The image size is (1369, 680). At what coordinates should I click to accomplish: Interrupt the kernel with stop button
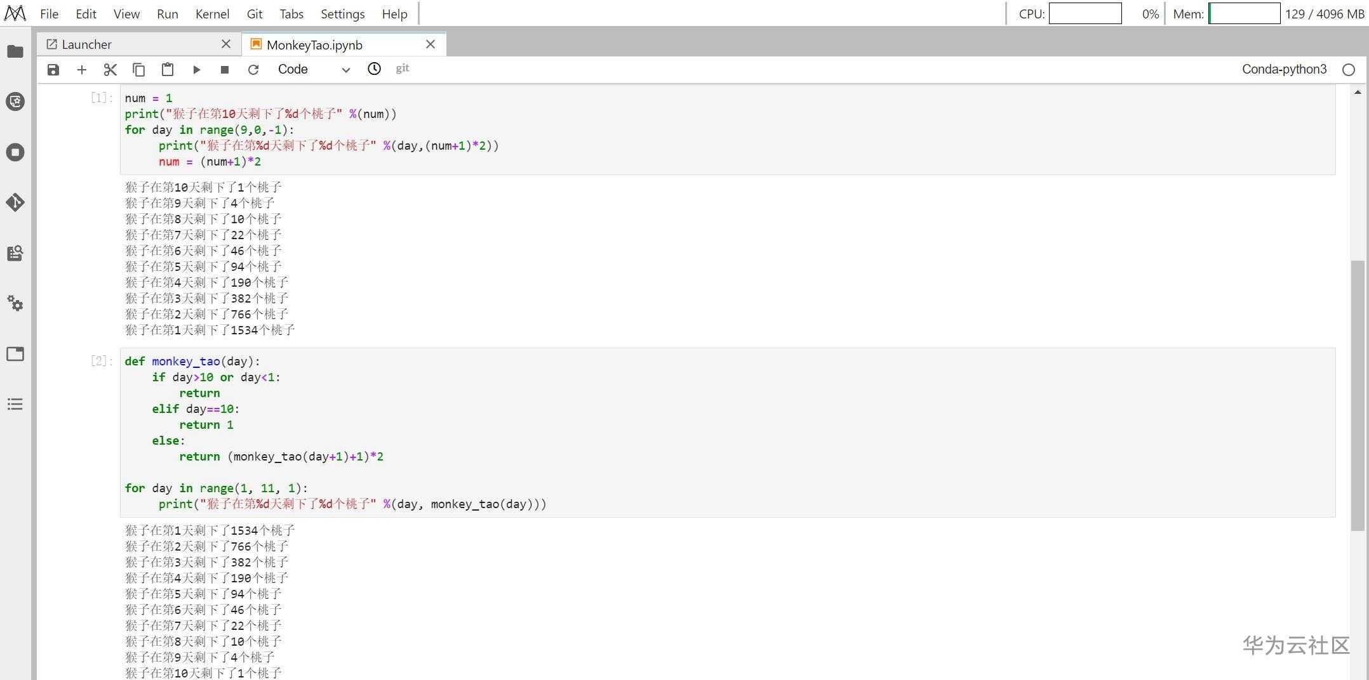point(224,70)
